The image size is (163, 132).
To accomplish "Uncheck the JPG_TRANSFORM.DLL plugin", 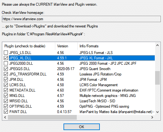I will point(6,74).
